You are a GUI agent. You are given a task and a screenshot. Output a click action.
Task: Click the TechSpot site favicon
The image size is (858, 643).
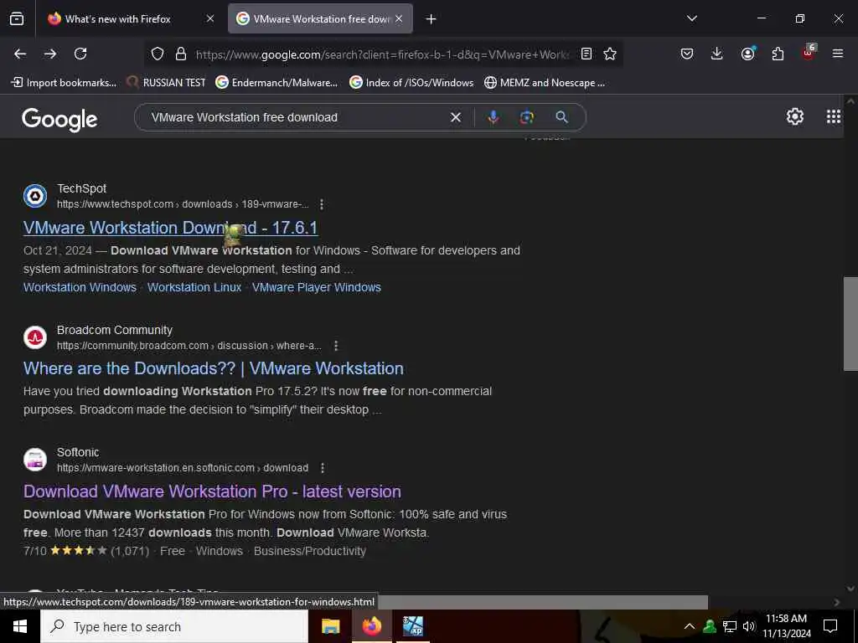pos(35,196)
